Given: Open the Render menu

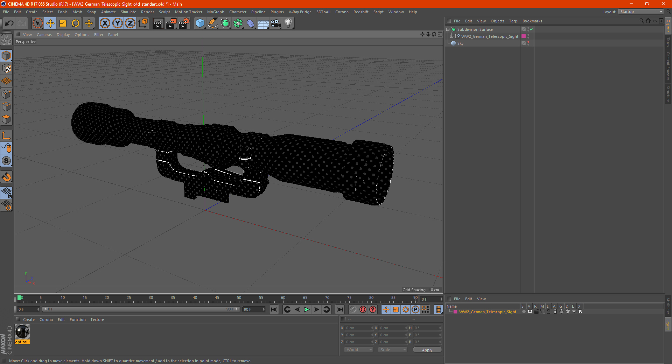Looking at the screenshot, I should pos(147,12).
